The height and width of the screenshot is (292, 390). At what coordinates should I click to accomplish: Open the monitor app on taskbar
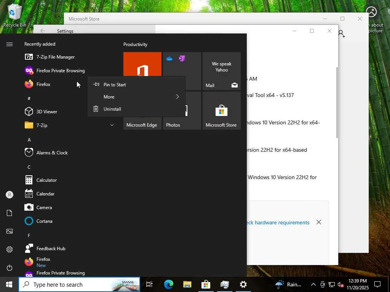(224, 284)
